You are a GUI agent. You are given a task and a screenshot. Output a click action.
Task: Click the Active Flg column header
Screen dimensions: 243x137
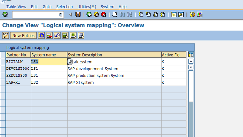174,55
